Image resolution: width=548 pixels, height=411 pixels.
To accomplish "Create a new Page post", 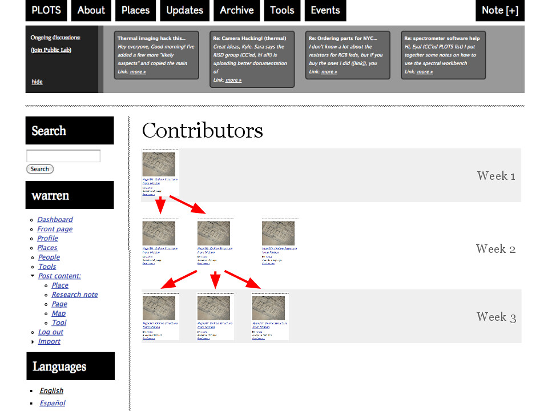I will (59, 304).
